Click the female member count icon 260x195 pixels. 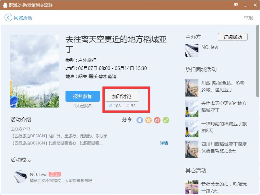coord(127,106)
